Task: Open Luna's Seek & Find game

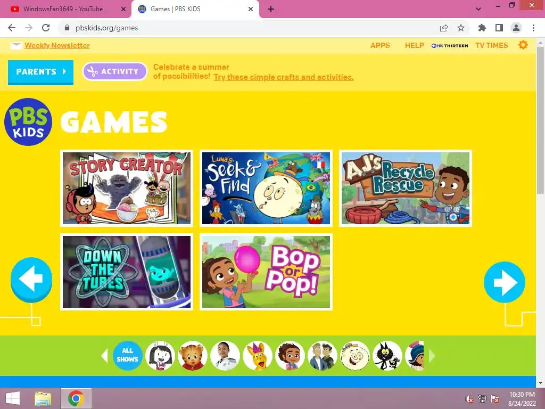Action: [x=266, y=188]
